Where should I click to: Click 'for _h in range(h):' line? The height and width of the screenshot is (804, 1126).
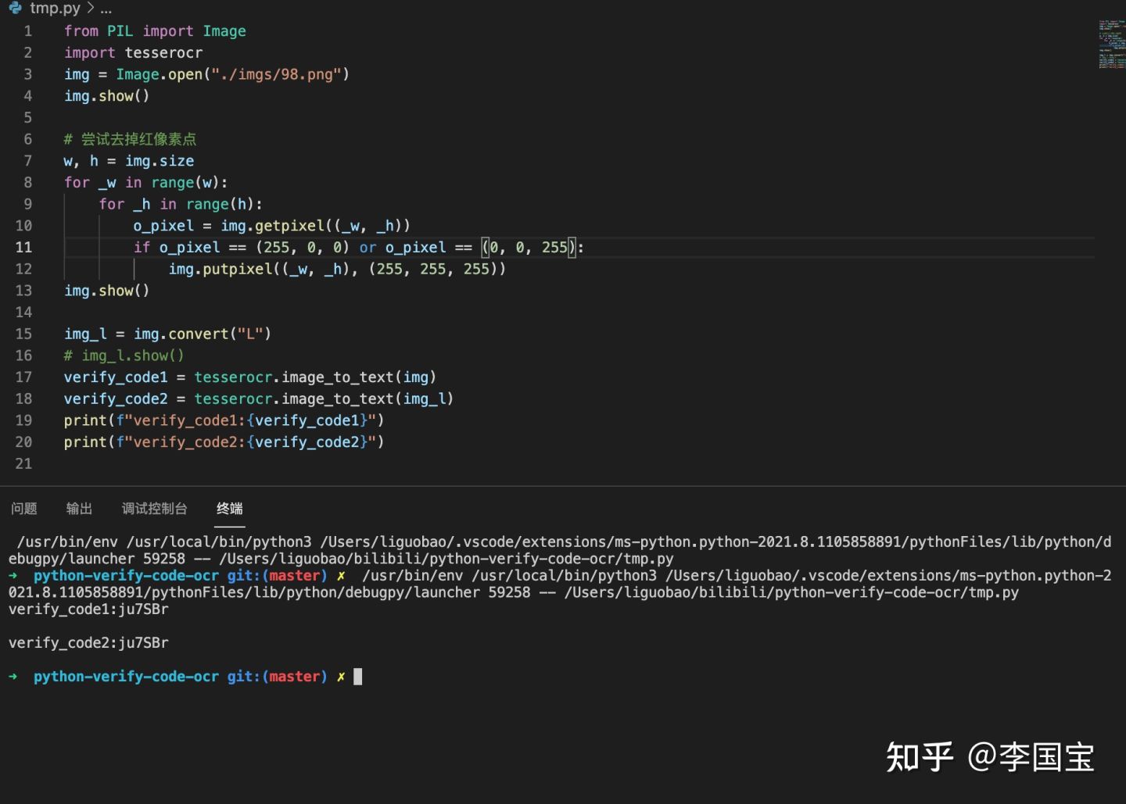[x=181, y=204]
